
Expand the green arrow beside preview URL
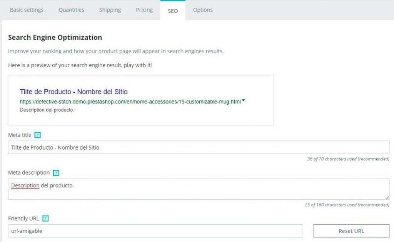(244, 101)
